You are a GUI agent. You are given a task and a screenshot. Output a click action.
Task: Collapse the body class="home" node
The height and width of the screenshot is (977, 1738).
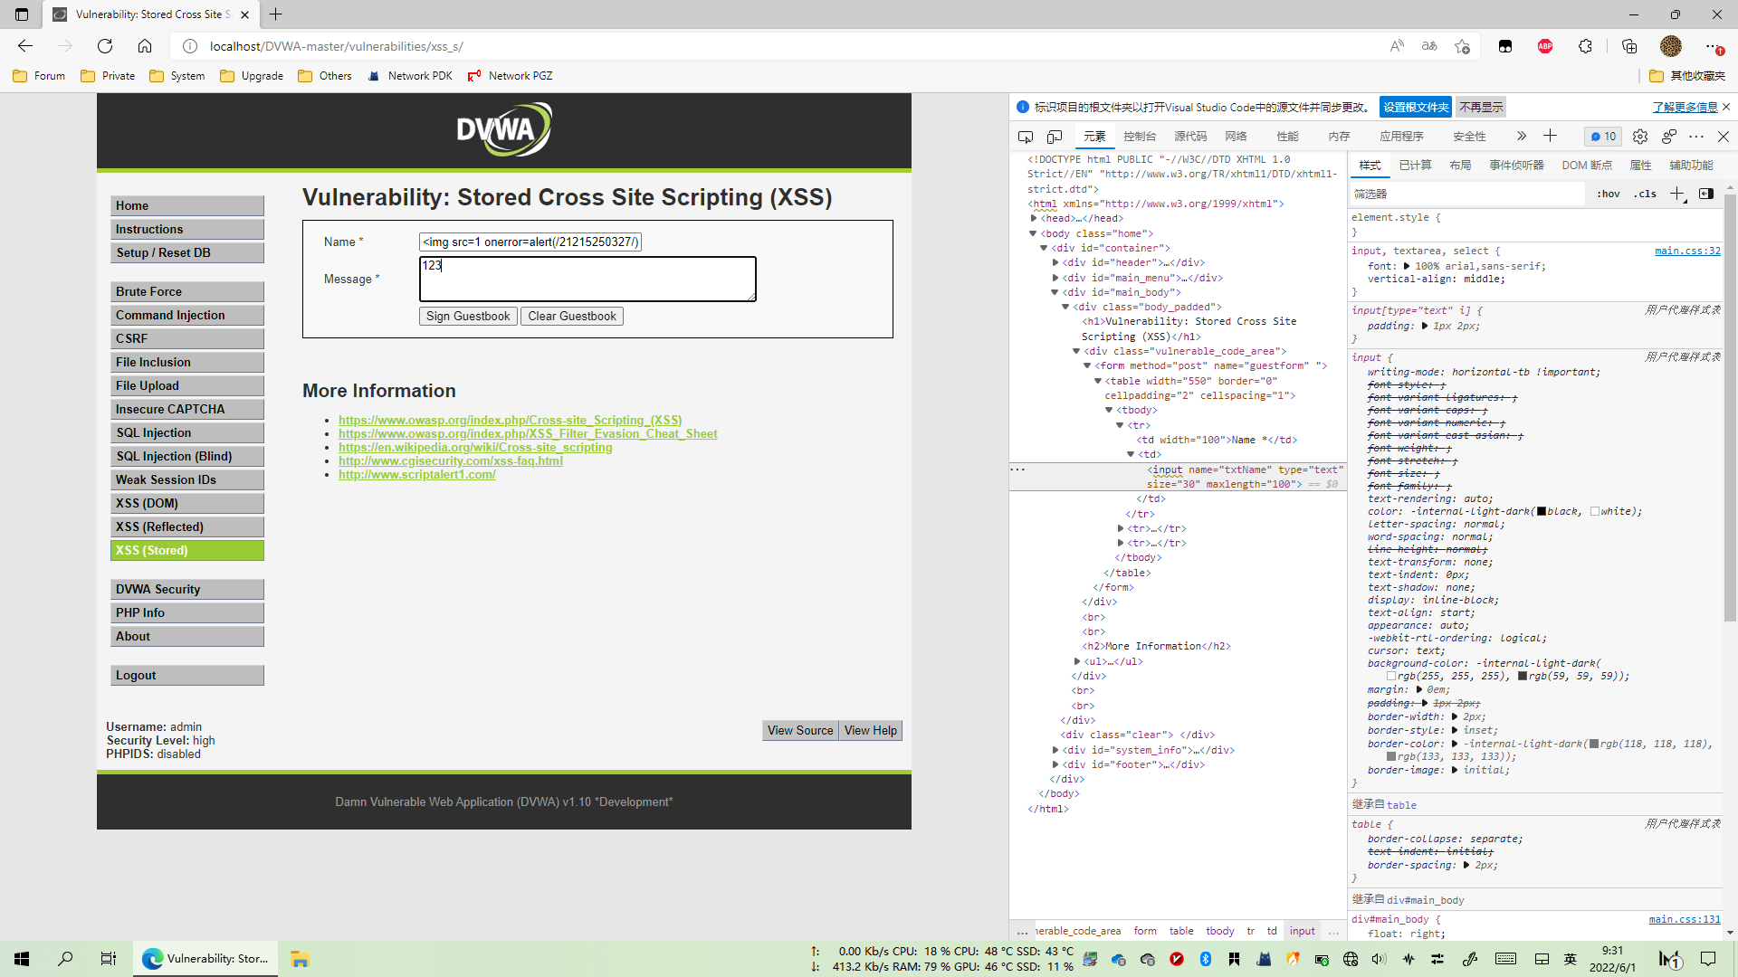[x=1033, y=233]
